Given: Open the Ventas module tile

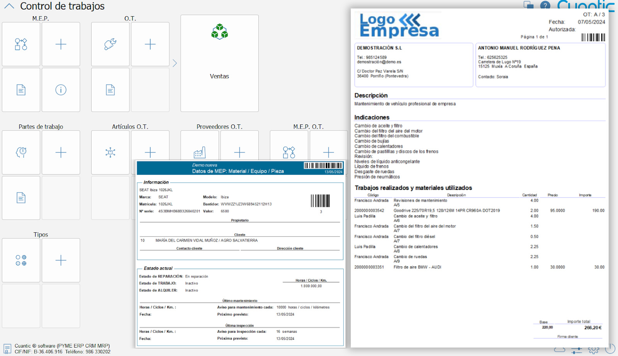Looking at the screenshot, I should click(x=219, y=63).
